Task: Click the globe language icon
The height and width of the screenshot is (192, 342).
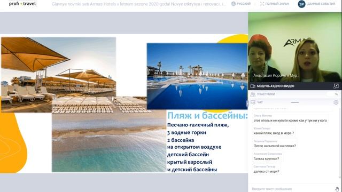Action: tap(234, 4)
